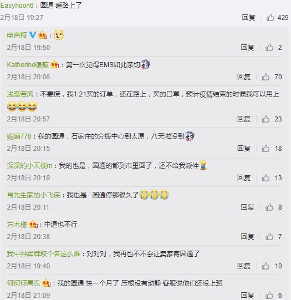This screenshot has width=291, height=300.
Task: Open the 我屮艸芔茻取个名这么难 user profile
Action: click(x=43, y=254)
